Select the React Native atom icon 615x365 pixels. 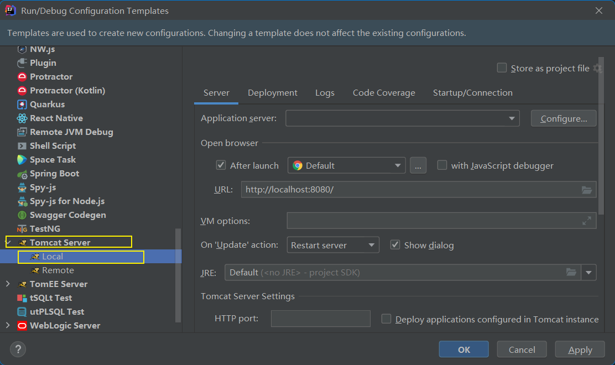[22, 118]
